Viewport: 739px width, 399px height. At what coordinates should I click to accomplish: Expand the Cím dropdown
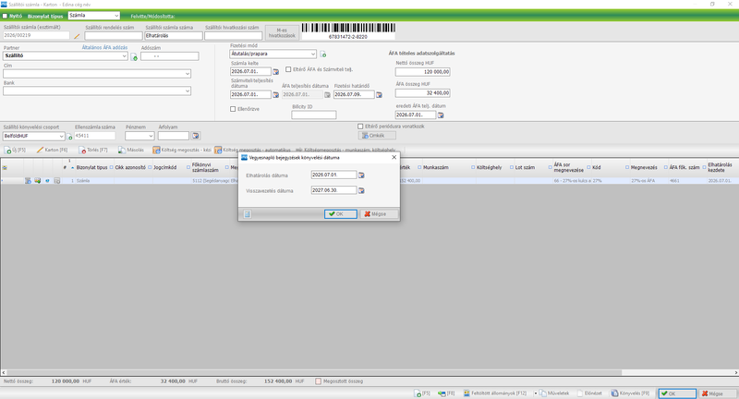[x=188, y=74]
